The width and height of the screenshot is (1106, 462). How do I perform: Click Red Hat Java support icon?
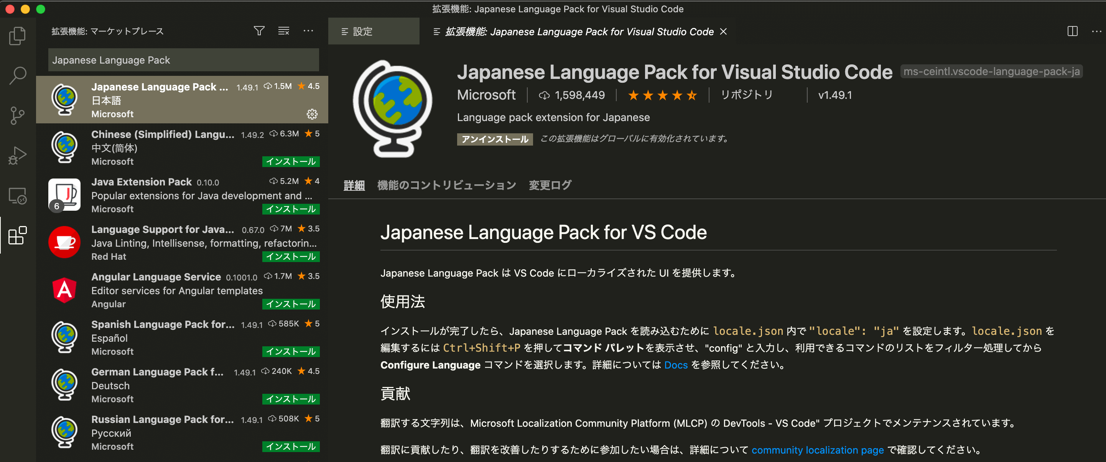[64, 242]
